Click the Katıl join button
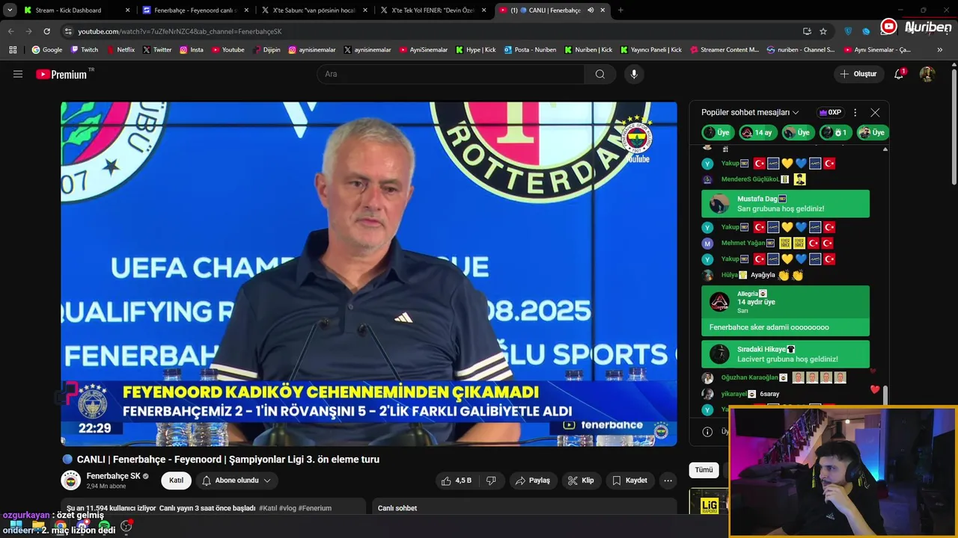Viewport: 958px width, 538px height. [x=176, y=480]
